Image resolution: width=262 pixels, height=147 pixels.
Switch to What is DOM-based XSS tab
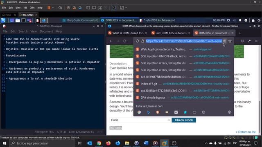coord(127,33)
